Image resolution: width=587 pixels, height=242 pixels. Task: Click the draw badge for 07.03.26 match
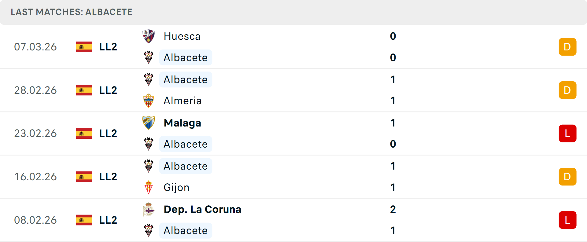click(567, 47)
